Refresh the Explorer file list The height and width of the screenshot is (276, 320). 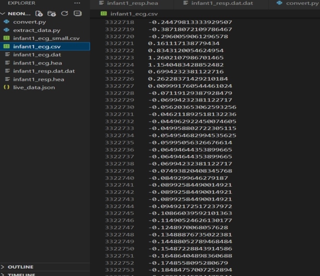click(x=64, y=13)
